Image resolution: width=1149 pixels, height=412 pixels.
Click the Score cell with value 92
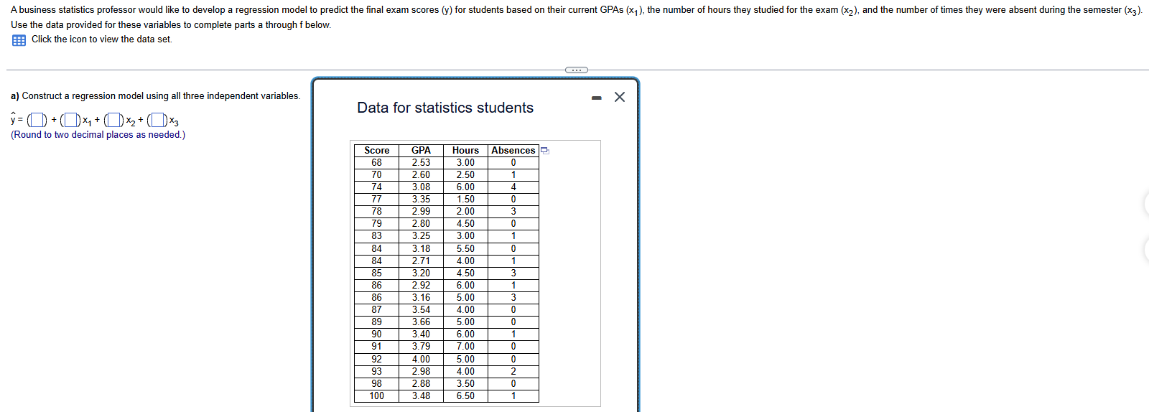pos(376,360)
